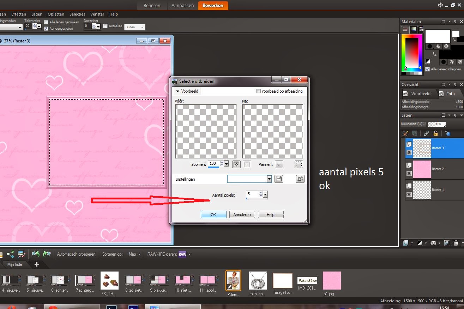Open the Objecten menu
The width and height of the screenshot is (464, 309).
pos(56,14)
